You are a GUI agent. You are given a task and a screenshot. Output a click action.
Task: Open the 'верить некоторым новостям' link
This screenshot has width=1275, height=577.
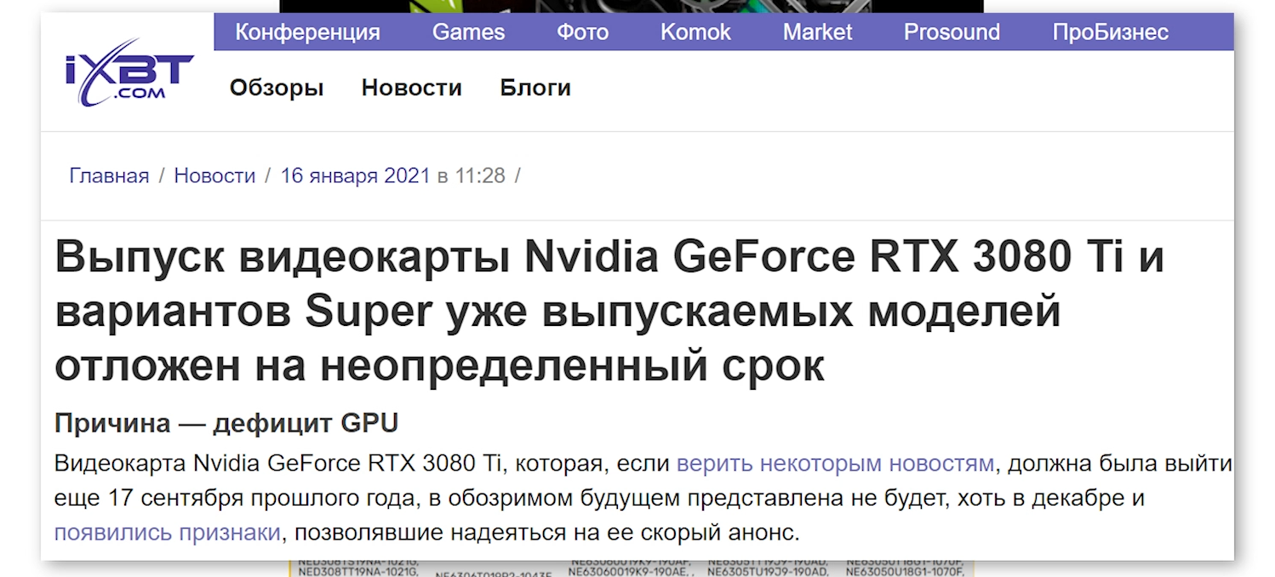[835, 464]
